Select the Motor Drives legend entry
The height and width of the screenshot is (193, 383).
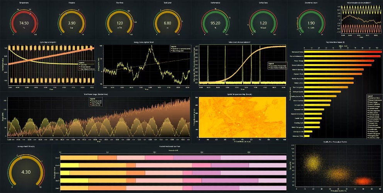click(x=96, y=101)
